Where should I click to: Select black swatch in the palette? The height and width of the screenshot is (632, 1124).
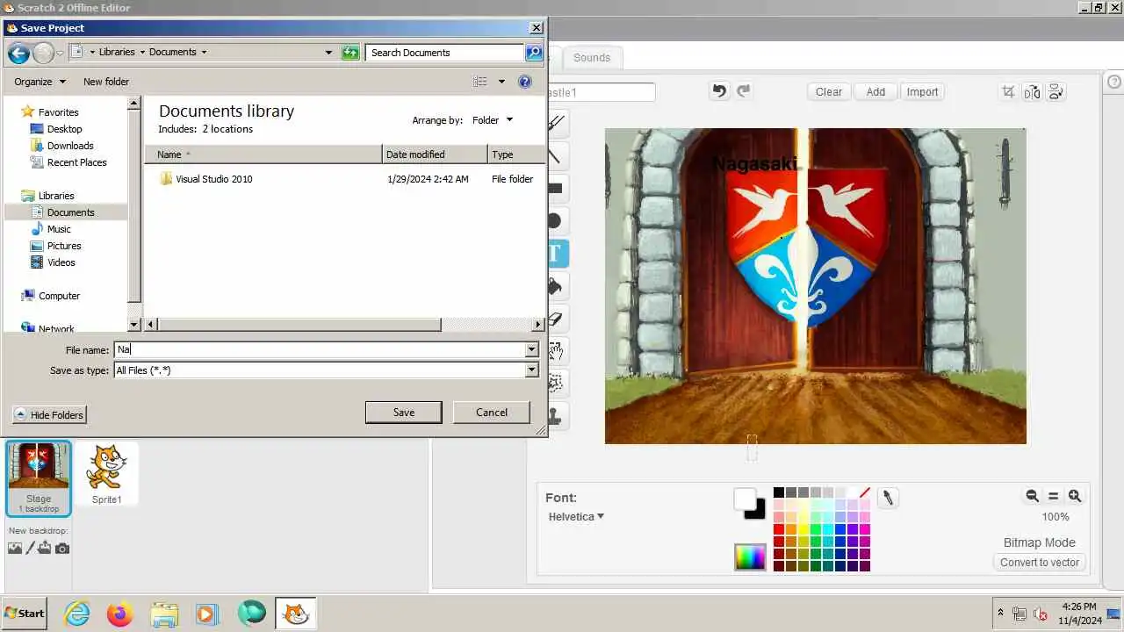pos(779,492)
